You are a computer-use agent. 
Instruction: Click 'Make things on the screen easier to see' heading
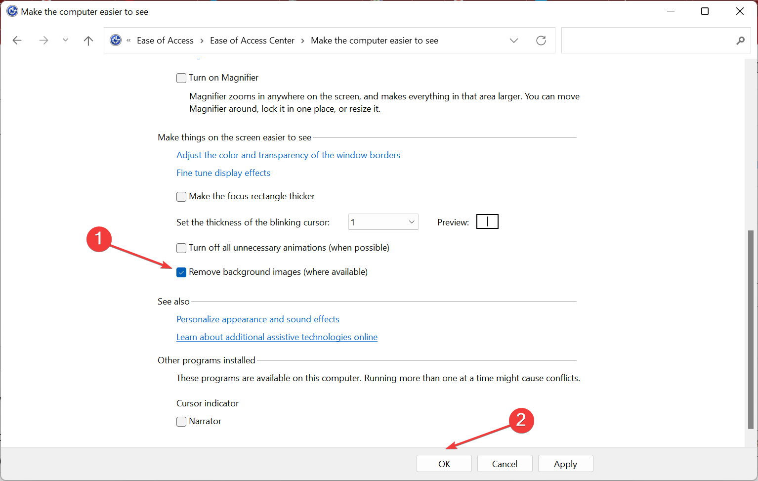pyautogui.click(x=235, y=137)
